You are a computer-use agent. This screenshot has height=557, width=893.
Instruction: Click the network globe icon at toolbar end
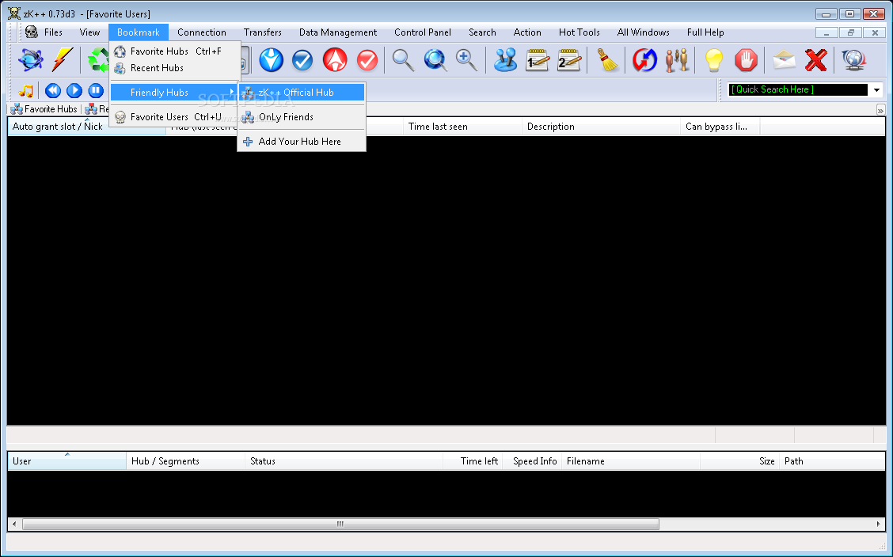coord(853,60)
